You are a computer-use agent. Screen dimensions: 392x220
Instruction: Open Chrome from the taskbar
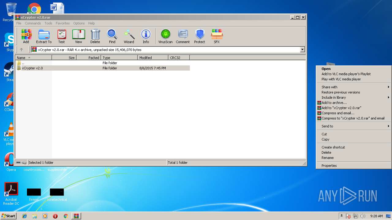point(66,216)
